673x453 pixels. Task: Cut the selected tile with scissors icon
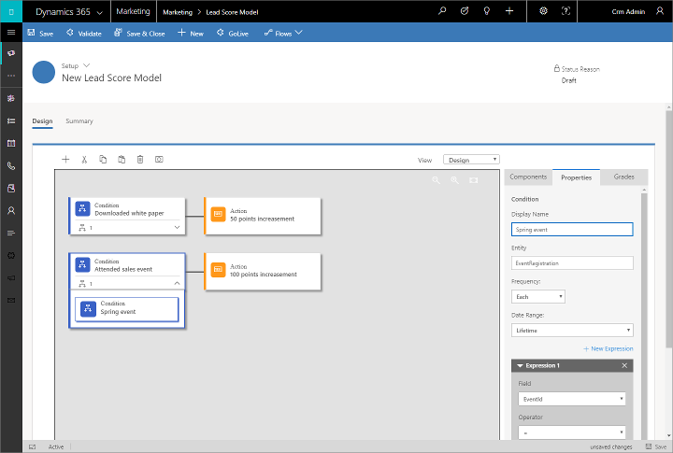84,160
